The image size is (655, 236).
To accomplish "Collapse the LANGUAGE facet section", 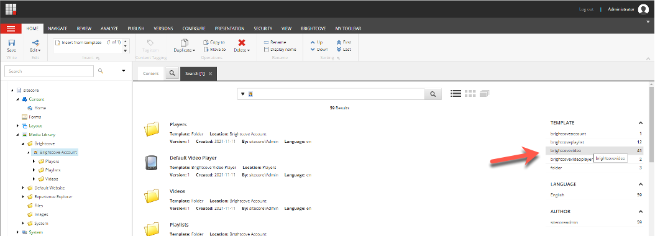I will 640,184.
